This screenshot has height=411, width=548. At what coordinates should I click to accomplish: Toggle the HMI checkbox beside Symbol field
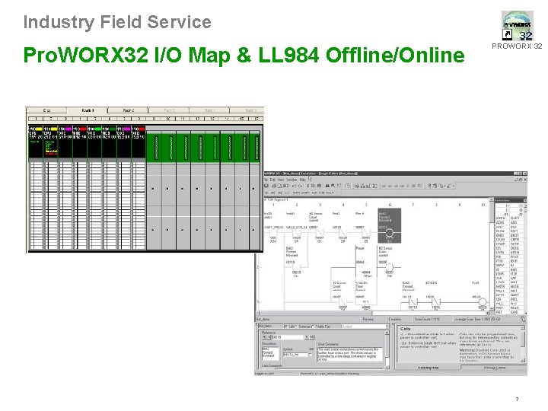tap(311, 355)
